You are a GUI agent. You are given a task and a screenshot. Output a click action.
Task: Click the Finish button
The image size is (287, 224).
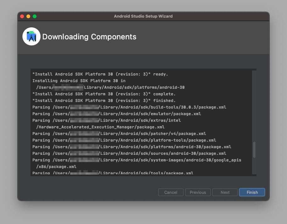coord(252,192)
